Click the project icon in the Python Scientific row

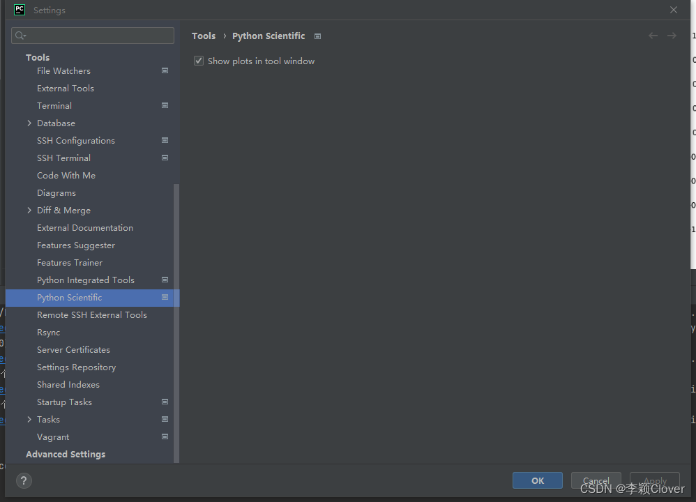(165, 298)
